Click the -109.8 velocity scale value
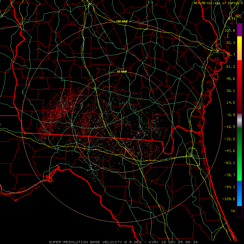Viewport: 244px width, 244px height. [229, 199]
